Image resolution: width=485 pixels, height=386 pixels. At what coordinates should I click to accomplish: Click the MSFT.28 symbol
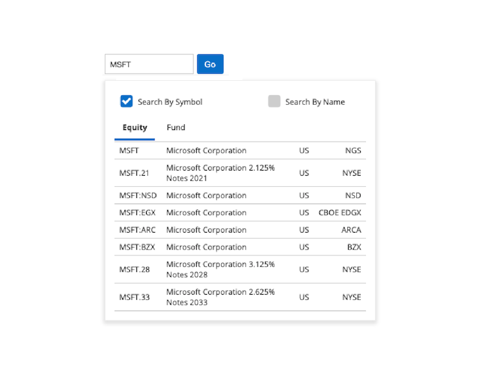pos(134,270)
